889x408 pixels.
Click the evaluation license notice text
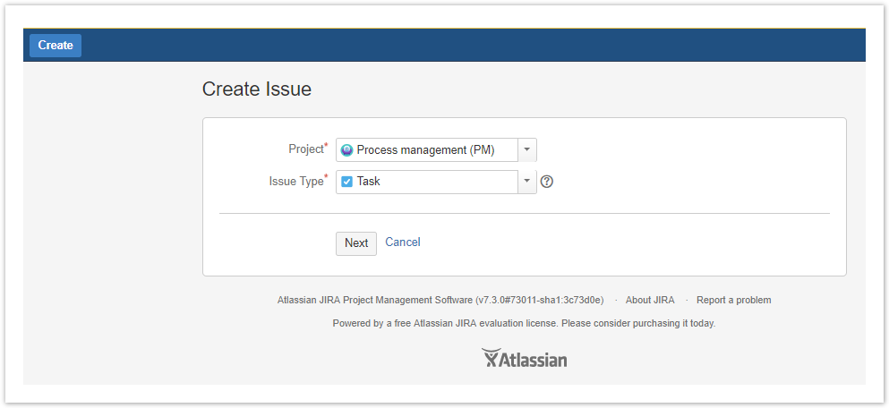coord(524,324)
